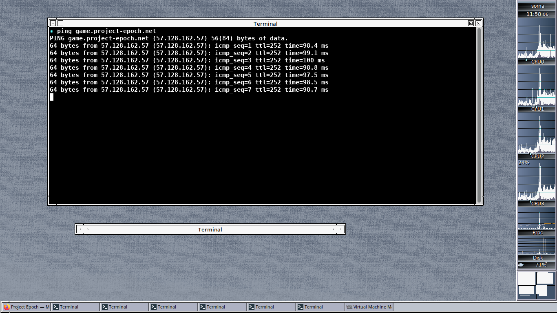Viewport: 557px width, 313px height.
Task: Open the window menu button of the ping Terminal
Action: click(53, 23)
